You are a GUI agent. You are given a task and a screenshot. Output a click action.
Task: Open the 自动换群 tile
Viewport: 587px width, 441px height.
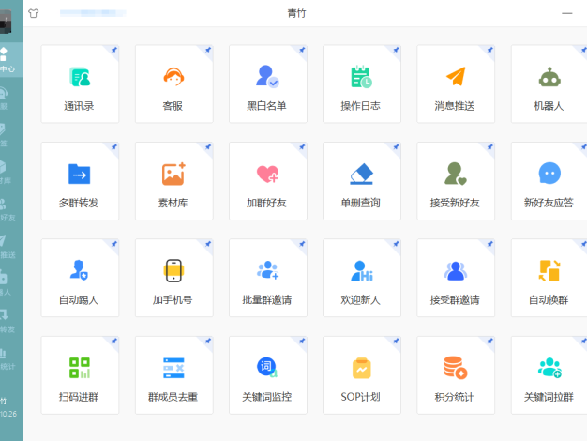coord(549,278)
